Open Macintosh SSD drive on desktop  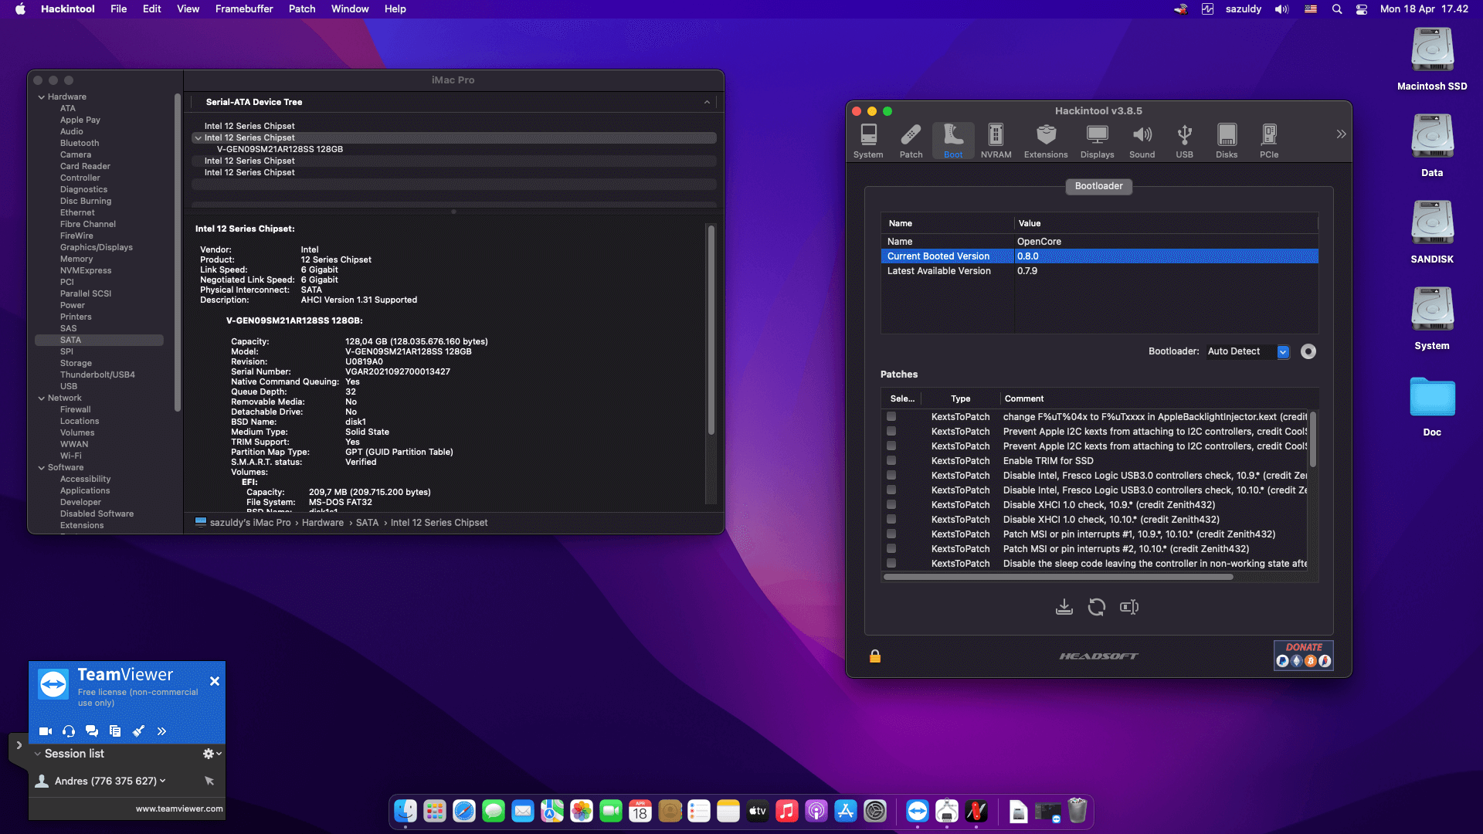pos(1432,59)
